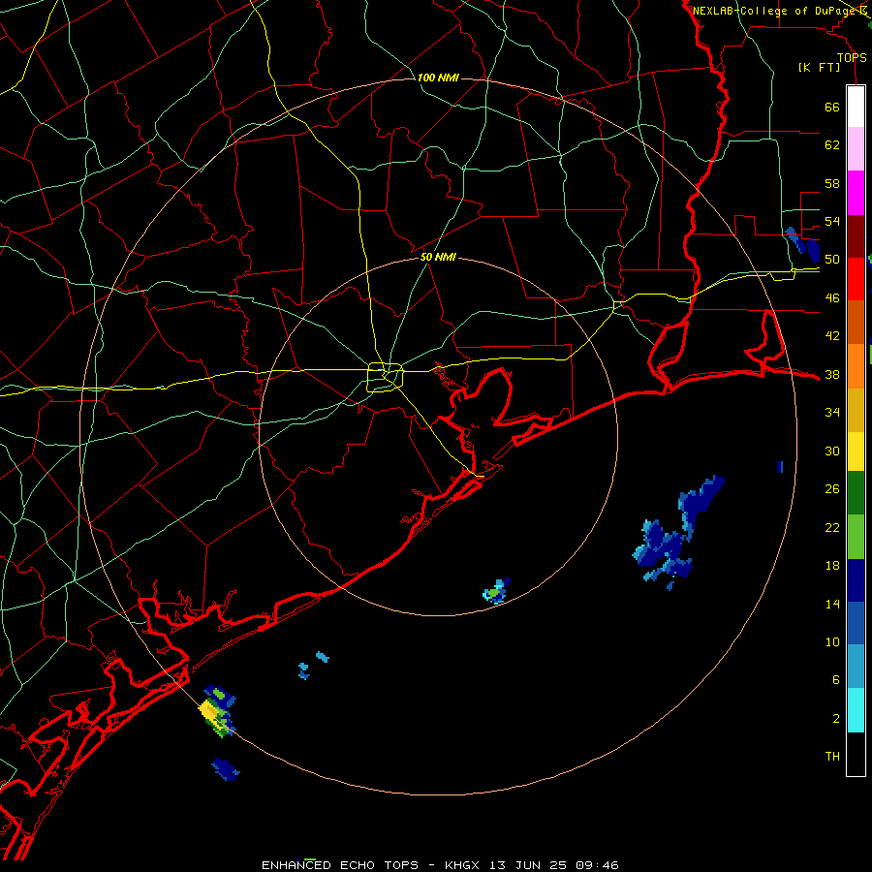Click the green-centered echo on the 50 NMI ring

[x=495, y=592]
